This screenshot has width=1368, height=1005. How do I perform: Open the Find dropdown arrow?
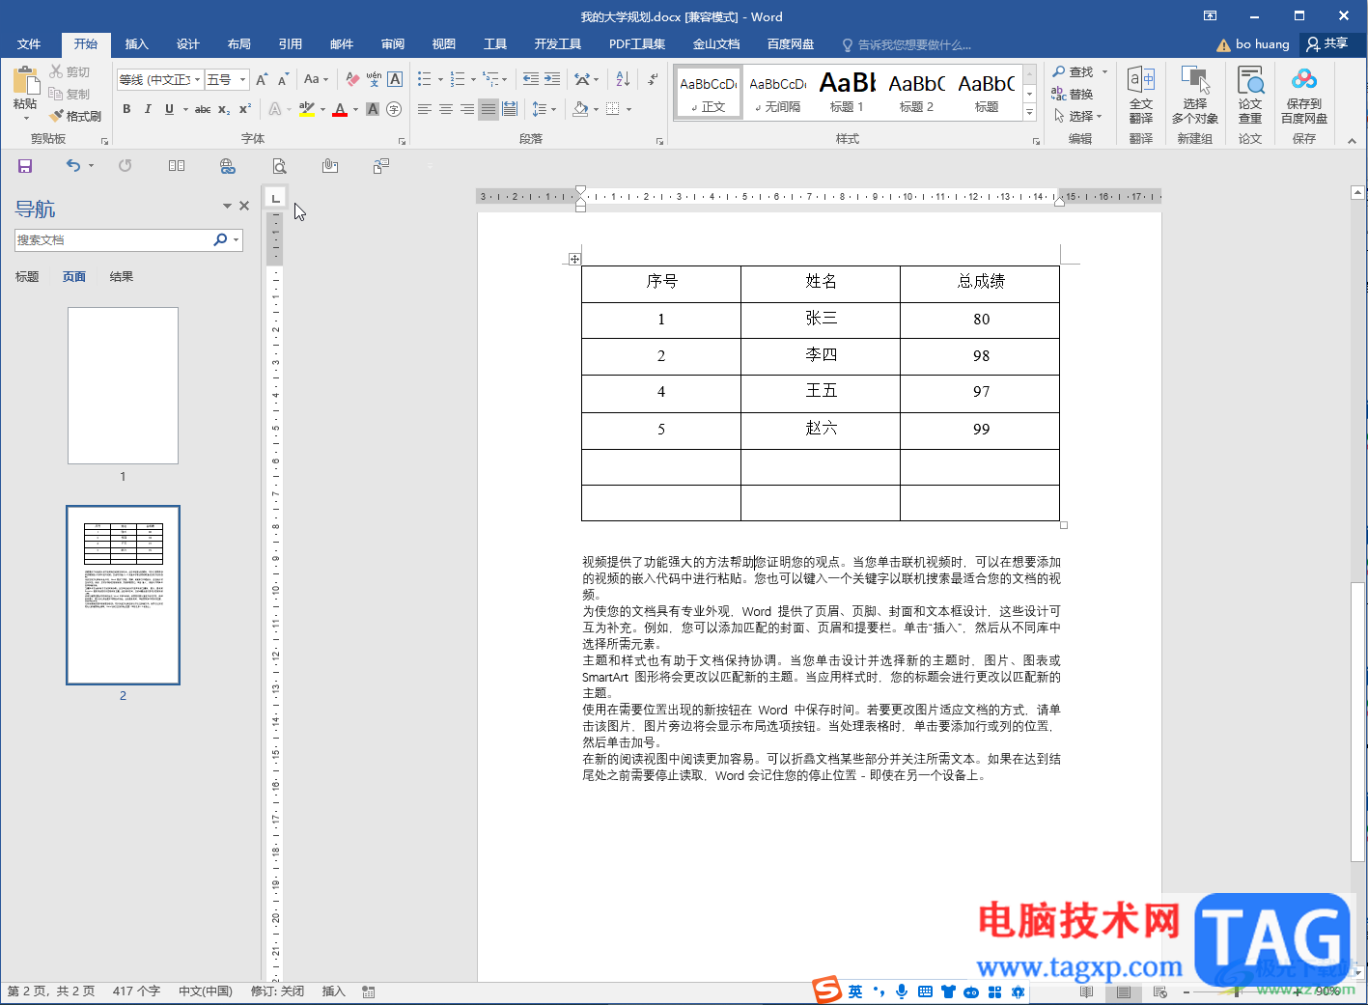pos(1105,71)
